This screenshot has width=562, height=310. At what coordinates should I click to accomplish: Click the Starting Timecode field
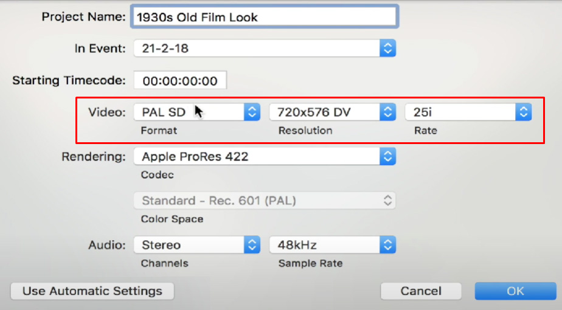(x=180, y=80)
